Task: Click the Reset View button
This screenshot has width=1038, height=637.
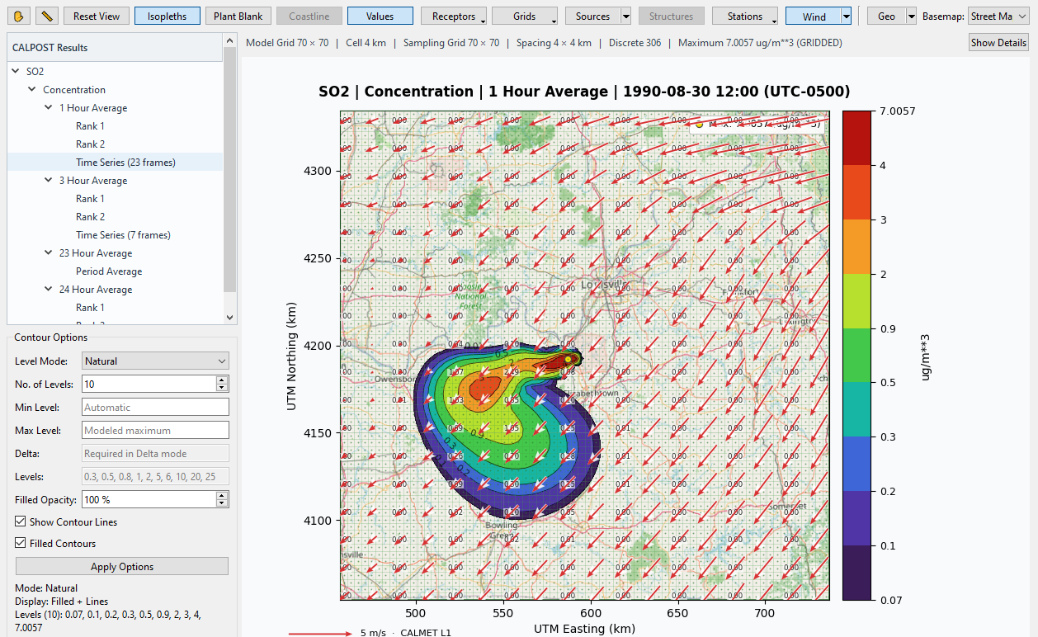Action: (97, 16)
